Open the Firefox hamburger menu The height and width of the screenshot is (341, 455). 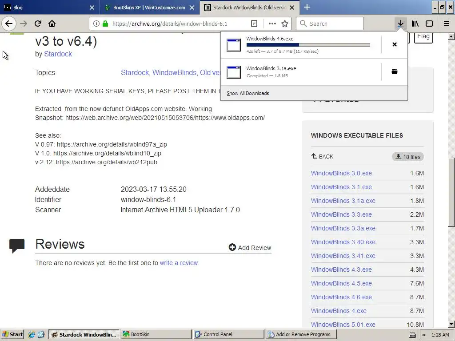(447, 24)
